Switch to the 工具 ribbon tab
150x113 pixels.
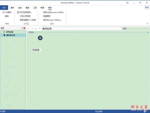(x=35, y=8)
